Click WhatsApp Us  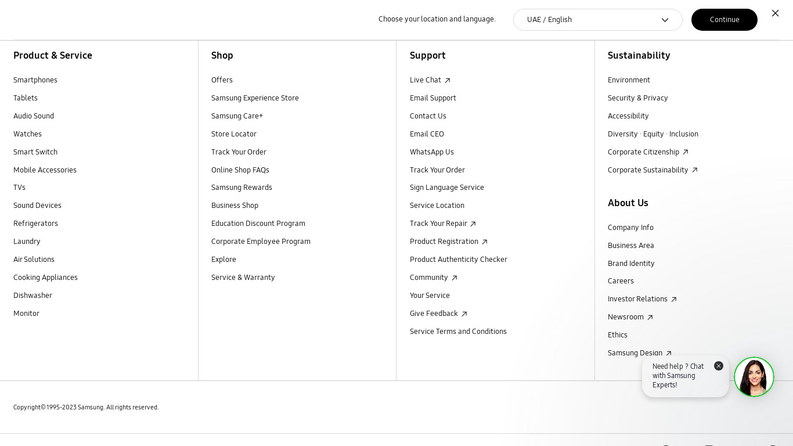tap(432, 152)
